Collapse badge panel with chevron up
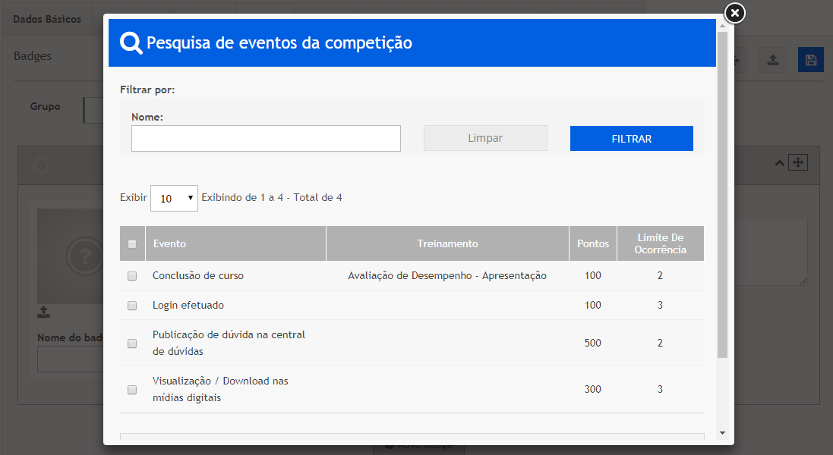 point(778,162)
